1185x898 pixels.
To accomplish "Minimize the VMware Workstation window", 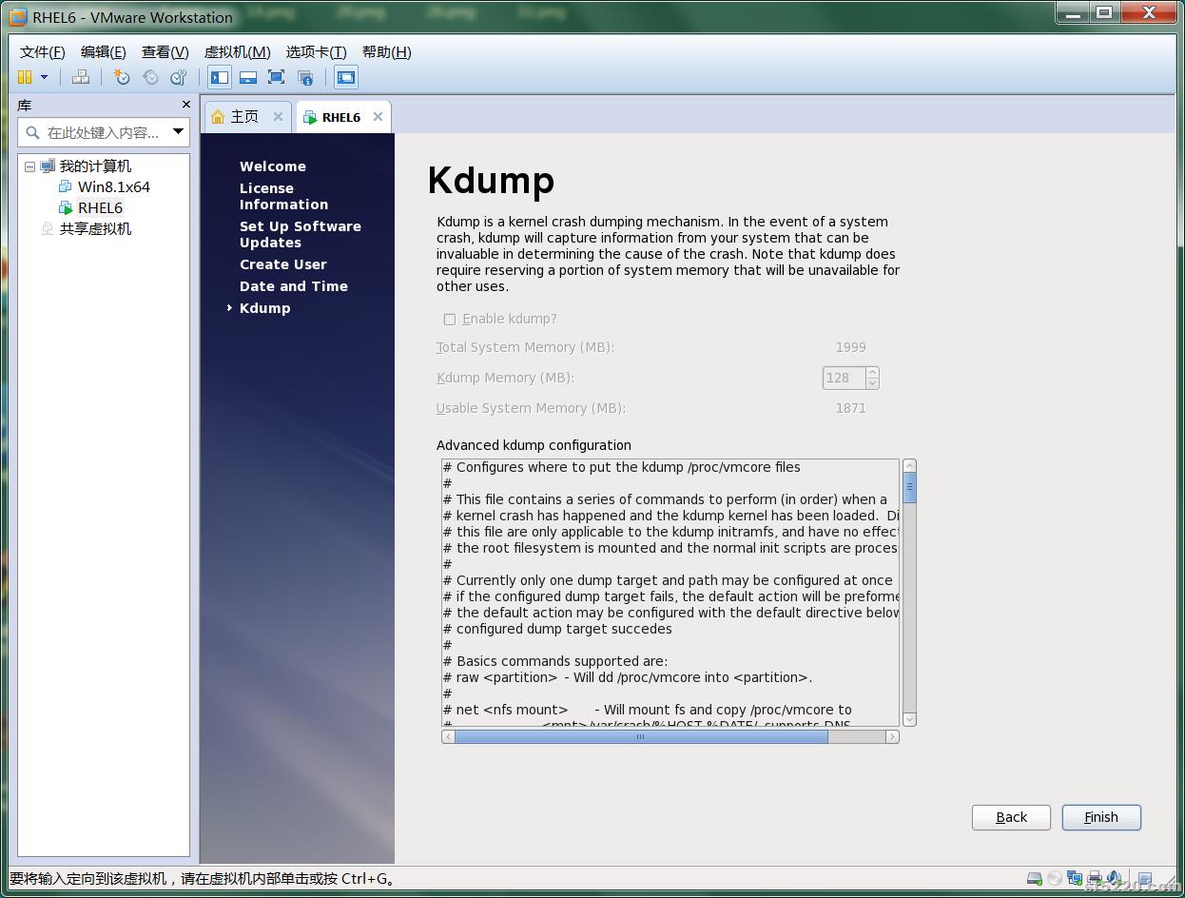I will click(1072, 12).
